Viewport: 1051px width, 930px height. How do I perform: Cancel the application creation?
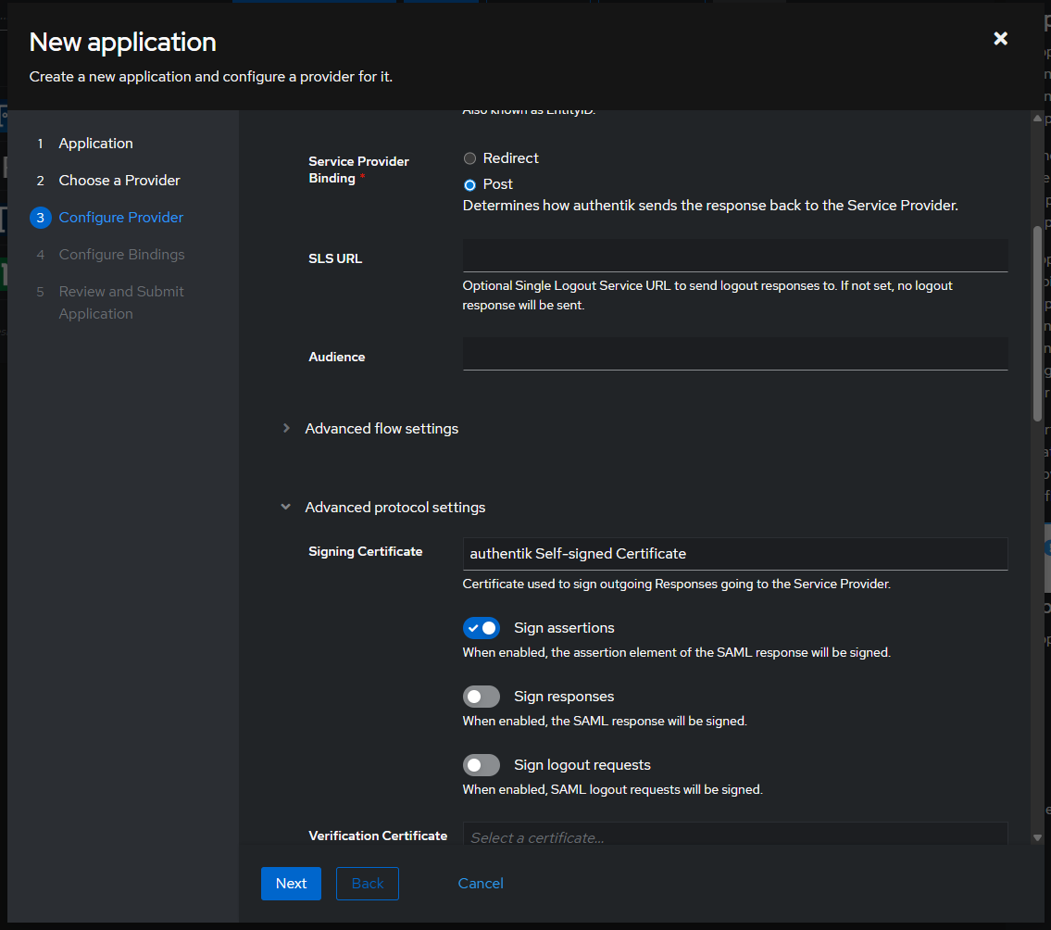[481, 883]
